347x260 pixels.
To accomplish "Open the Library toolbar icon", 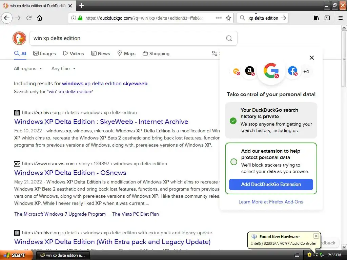I will [317, 18].
